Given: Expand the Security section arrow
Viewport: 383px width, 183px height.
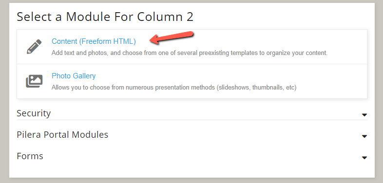Looking at the screenshot, I should 364,115.
